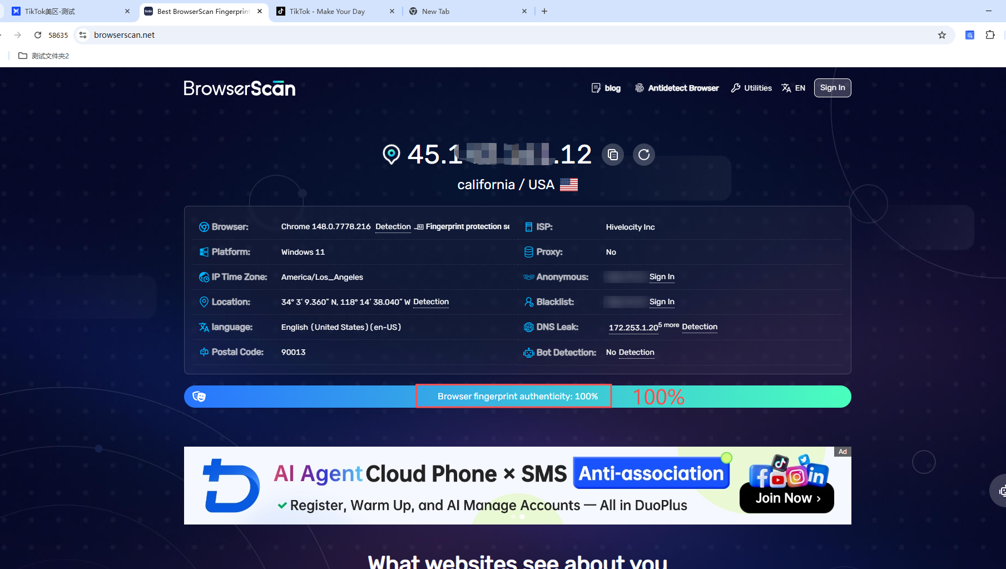1006x569 pixels.
Task: Refresh the IP scan with the circular arrow icon
Action: (644, 155)
